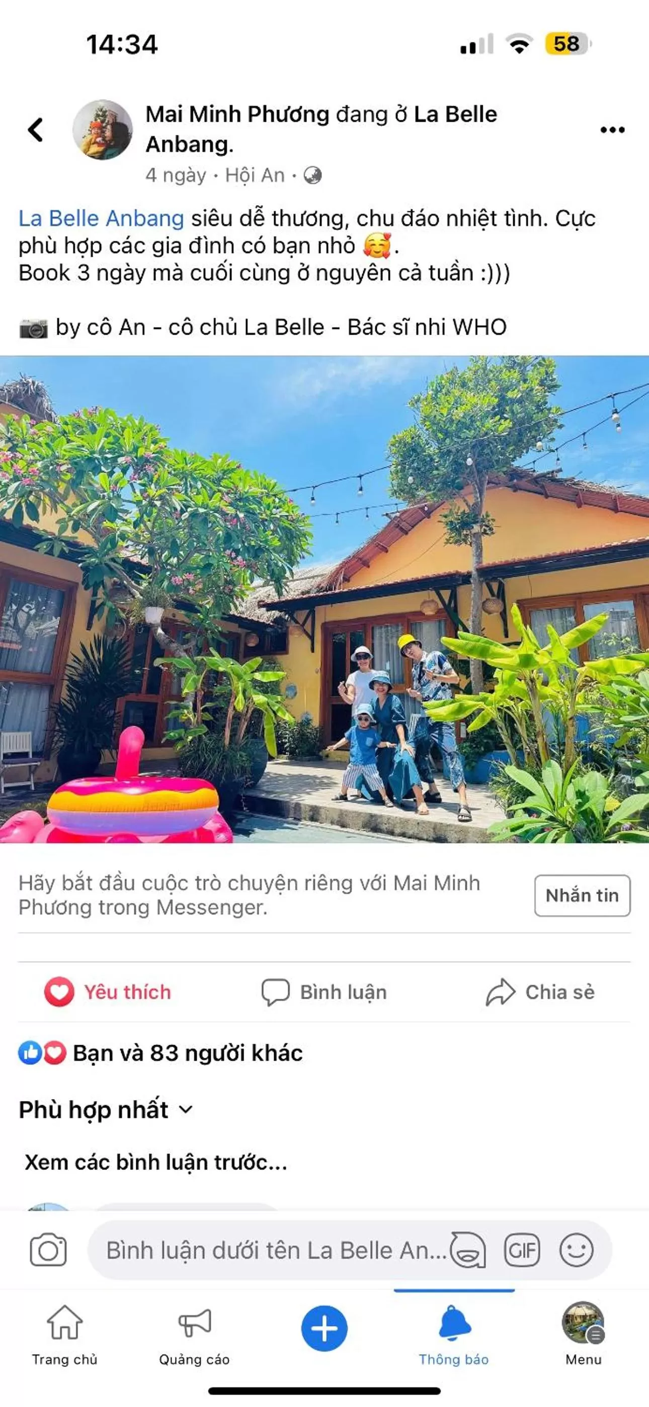Click Mai Minh Phương's profile picture

(x=103, y=129)
